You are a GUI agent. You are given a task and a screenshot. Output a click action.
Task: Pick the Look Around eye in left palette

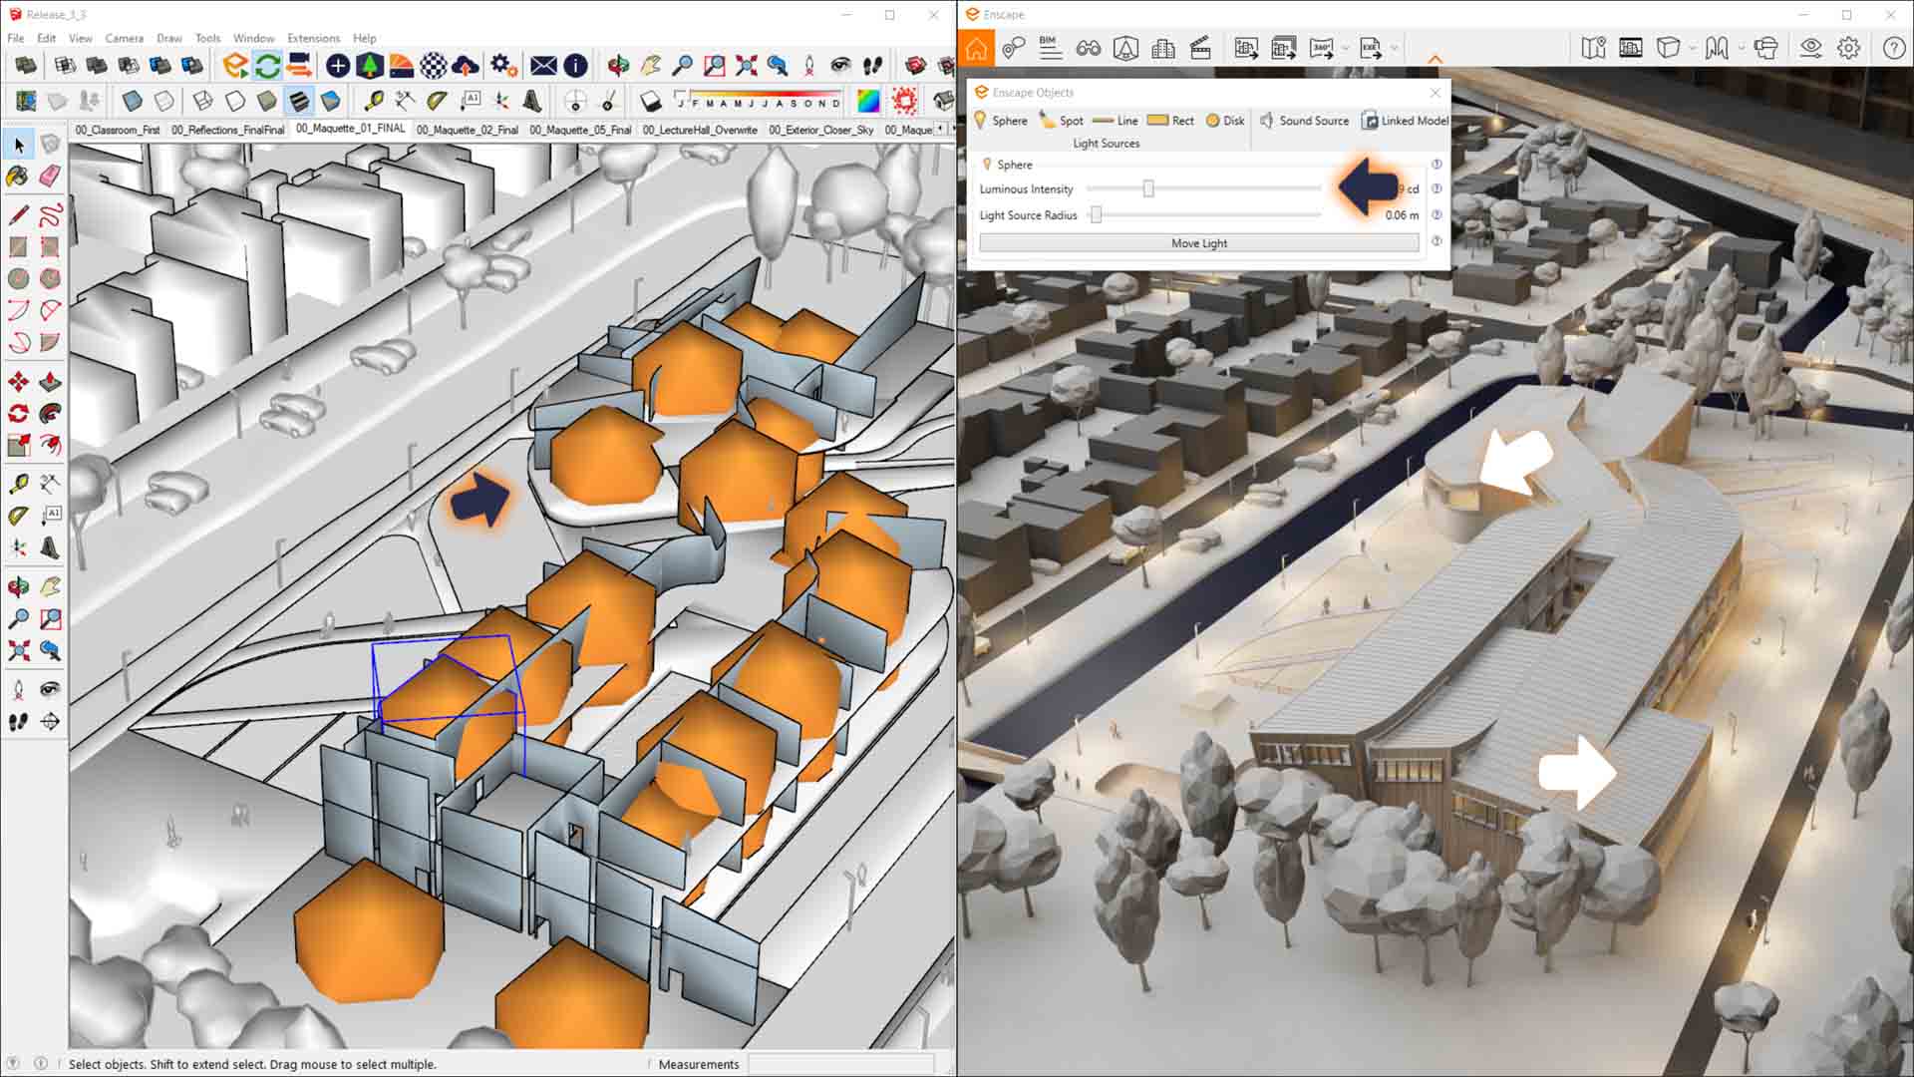pos(50,689)
